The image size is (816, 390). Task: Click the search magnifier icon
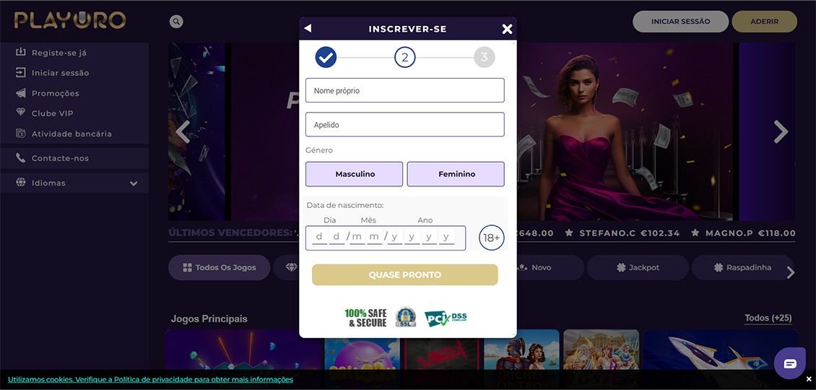(x=176, y=22)
